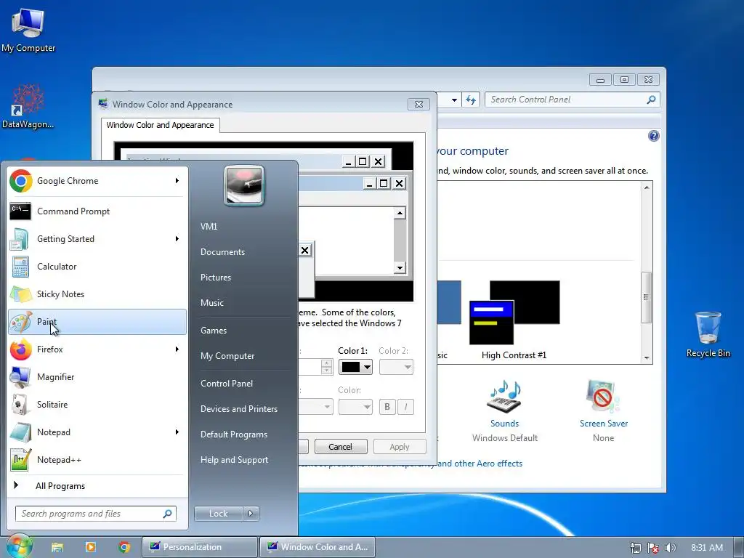Image resolution: width=744 pixels, height=558 pixels.
Task: Click the help question mark in Personalization
Action: (653, 136)
